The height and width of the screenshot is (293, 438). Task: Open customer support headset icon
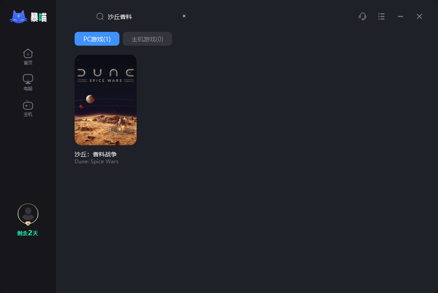[362, 16]
